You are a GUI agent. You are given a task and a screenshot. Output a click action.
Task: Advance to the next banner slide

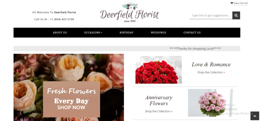116,113
